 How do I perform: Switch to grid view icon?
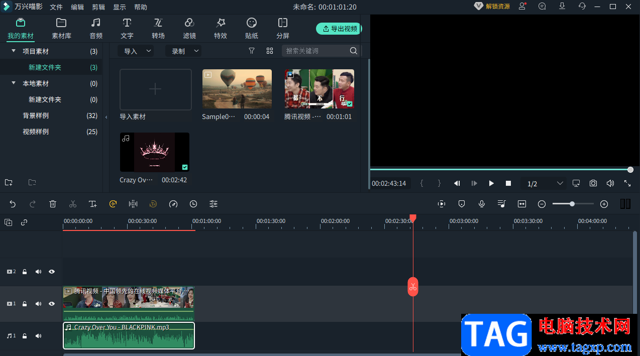270,51
